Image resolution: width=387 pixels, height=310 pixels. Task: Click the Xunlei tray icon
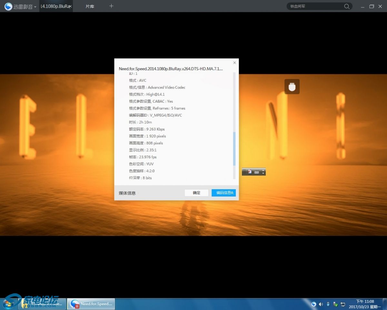(314, 304)
